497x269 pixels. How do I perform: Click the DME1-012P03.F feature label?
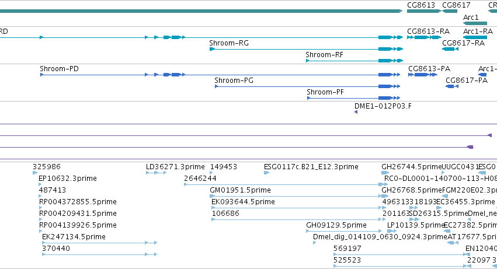(x=383, y=106)
